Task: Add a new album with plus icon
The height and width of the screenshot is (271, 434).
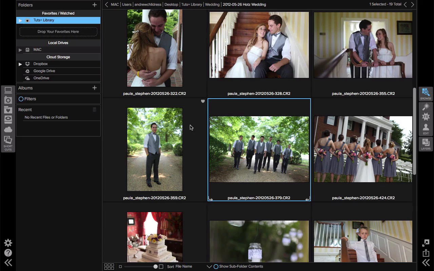Action: click(95, 88)
